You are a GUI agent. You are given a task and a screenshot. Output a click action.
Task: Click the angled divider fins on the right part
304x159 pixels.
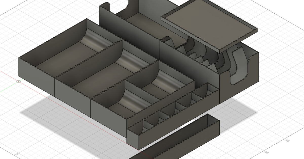pyautogui.click(x=200, y=56)
